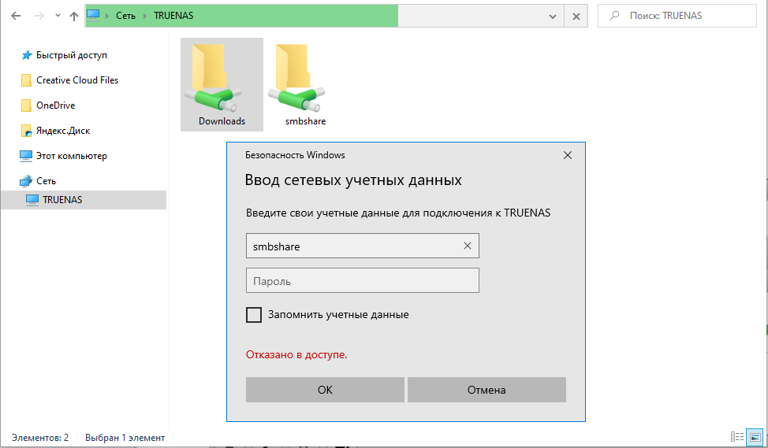Image resolution: width=768 pixels, height=448 pixels.
Task: Click the search magnifier icon
Action: click(614, 16)
